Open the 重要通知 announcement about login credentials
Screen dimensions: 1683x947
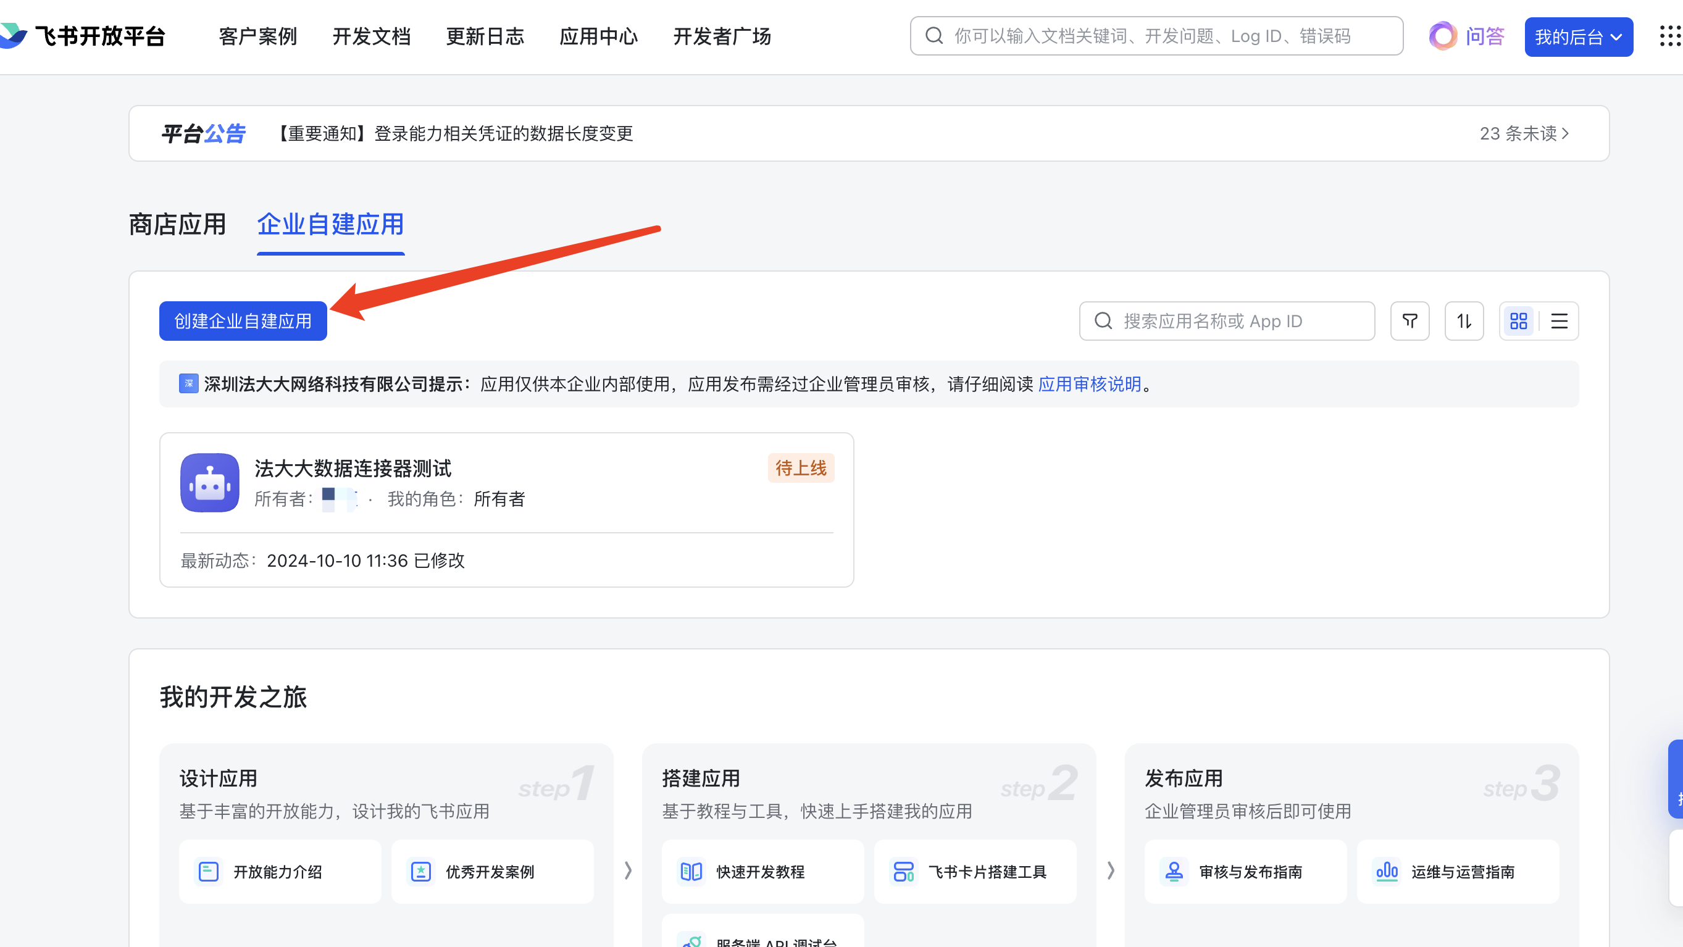point(453,134)
